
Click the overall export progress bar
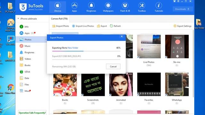pos(86,51)
